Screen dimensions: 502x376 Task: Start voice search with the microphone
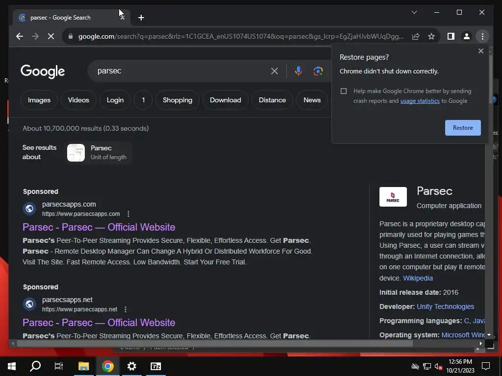tap(299, 71)
